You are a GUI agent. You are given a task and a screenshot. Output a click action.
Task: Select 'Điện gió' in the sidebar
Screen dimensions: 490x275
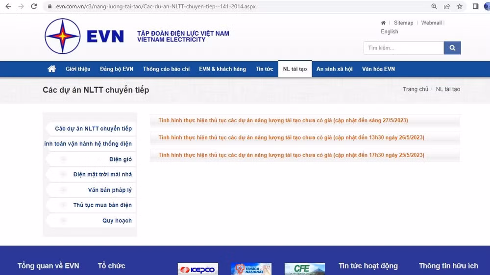pyautogui.click(x=121, y=160)
